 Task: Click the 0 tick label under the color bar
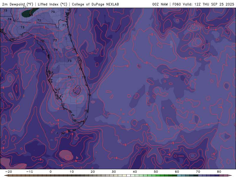point(50,172)
